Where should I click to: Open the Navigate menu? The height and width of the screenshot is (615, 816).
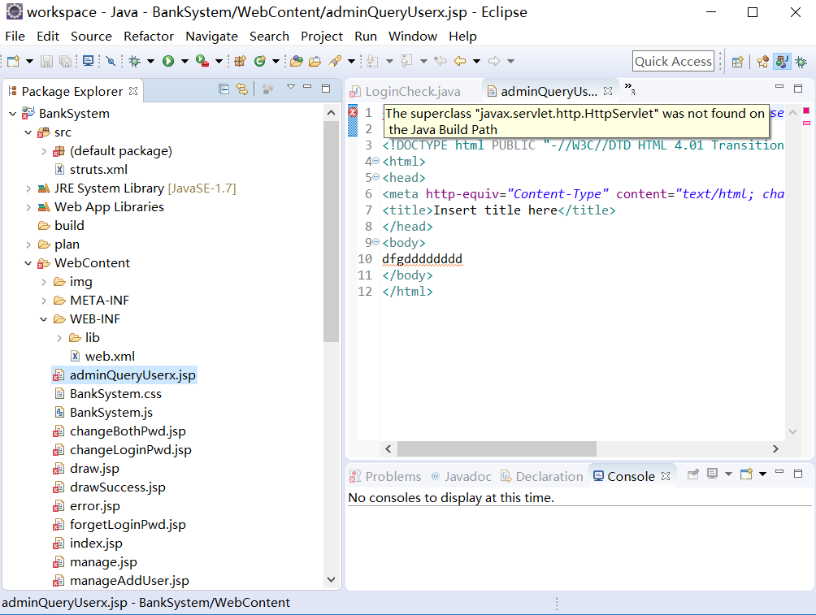pyautogui.click(x=212, y=37)
